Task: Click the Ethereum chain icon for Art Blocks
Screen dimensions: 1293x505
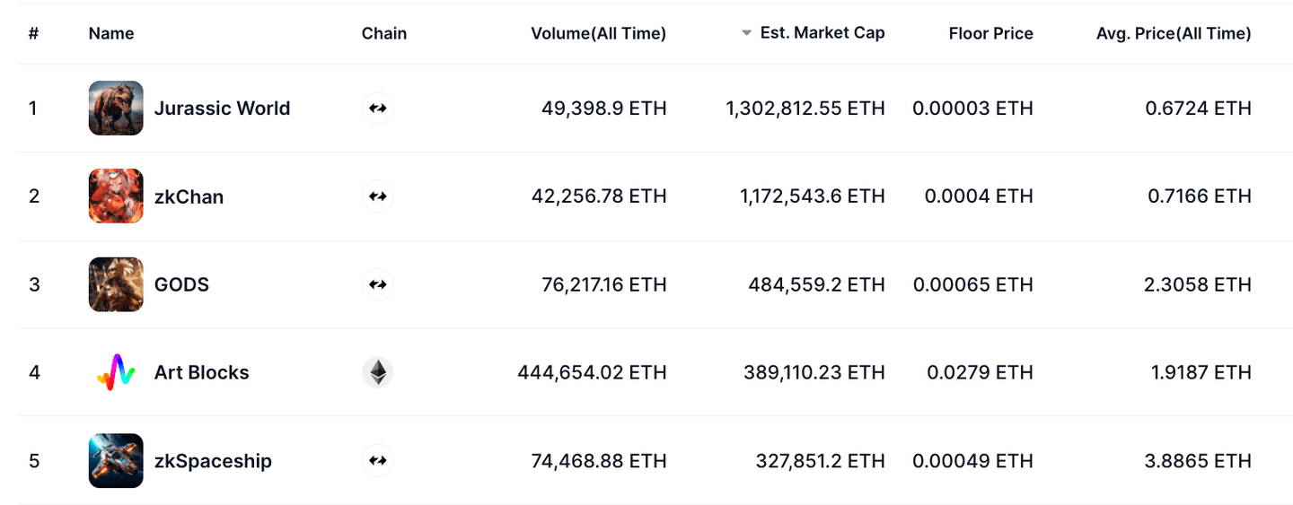Action: coord(378,372)
